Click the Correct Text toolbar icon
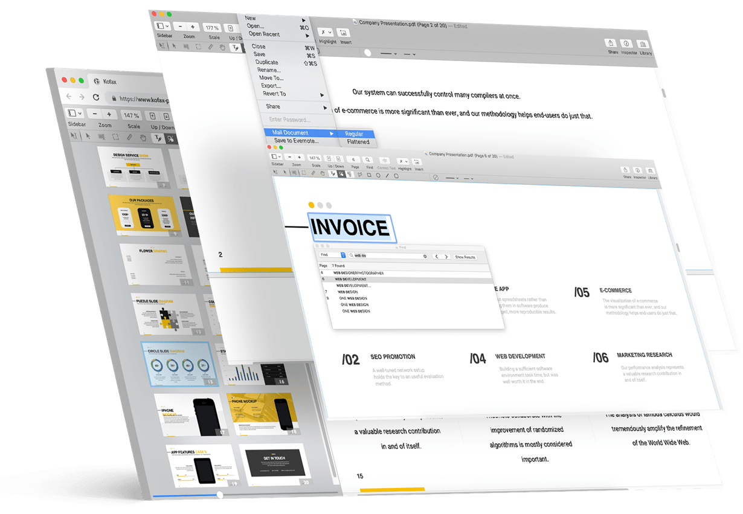743x514 pixels. coord(384,160)
